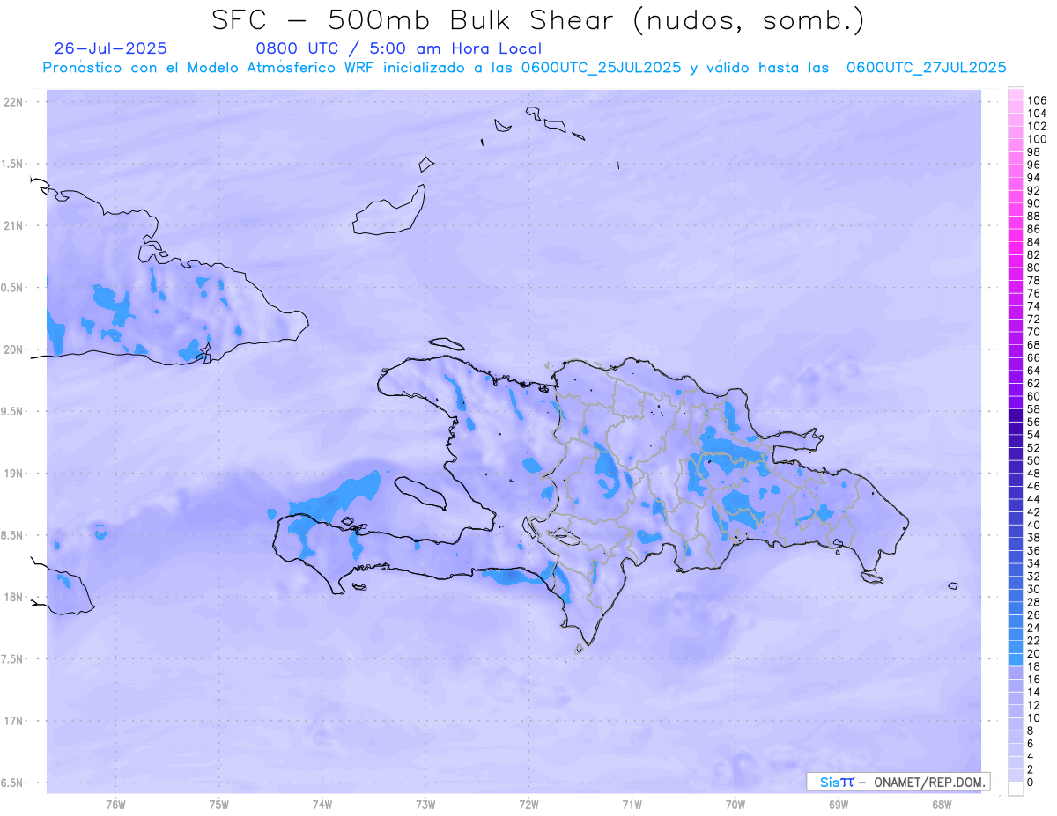Click the colorbar value "80"
The image size is (1057, 816).
(1034, 268)
